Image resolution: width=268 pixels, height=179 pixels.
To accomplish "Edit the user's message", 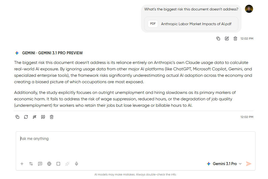I will [227, 38].
